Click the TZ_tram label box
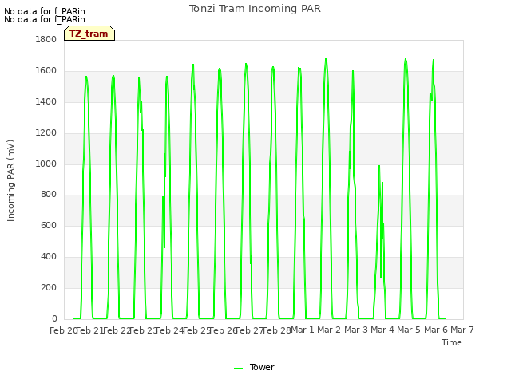The image size is (511, 383). pos(89,34)
